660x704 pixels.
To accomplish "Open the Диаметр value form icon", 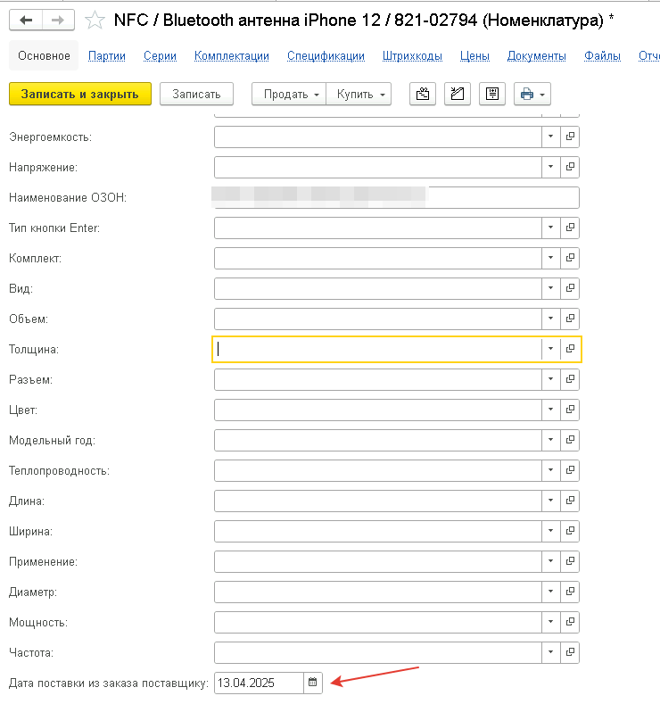I will 570,592.
